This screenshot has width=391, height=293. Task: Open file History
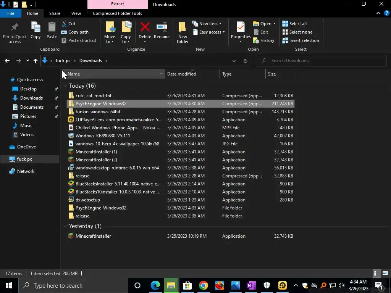tap(263, 40)
